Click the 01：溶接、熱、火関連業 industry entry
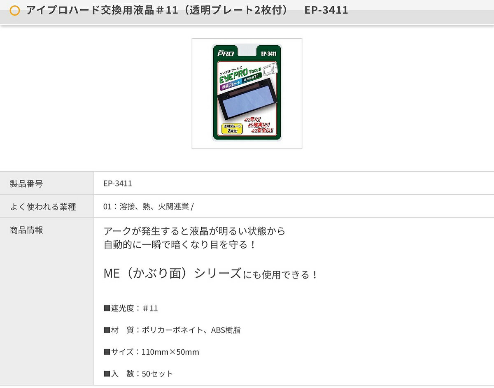 click(148, 207)
